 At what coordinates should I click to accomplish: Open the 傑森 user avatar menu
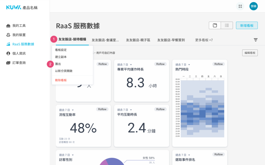(254, 6)
